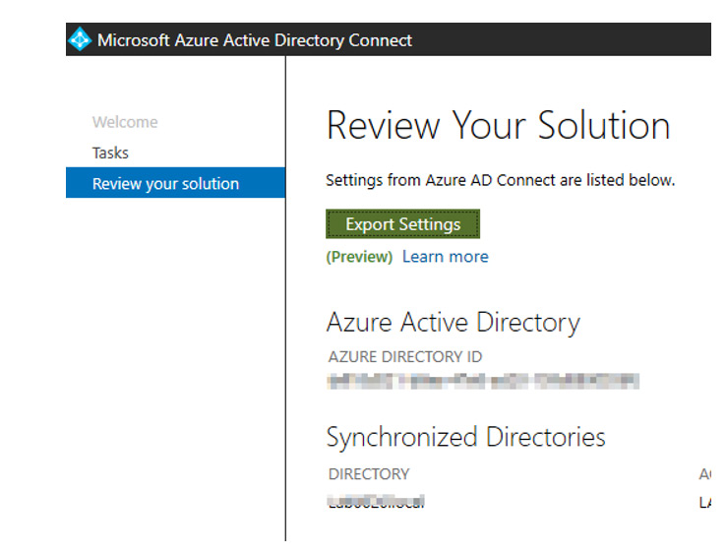Click the blurred directory name entry

(376, 501)
